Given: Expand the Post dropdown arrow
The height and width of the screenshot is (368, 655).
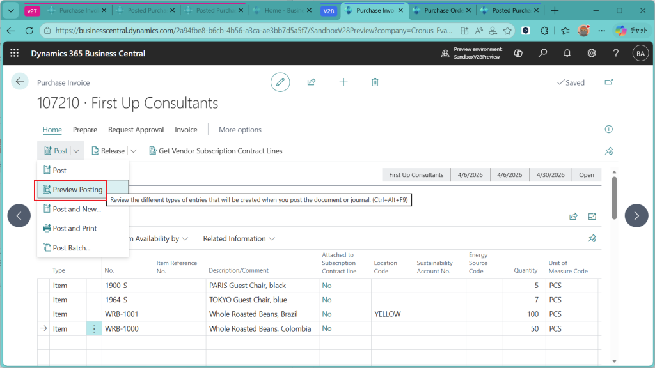Looking at the screenshot, I should click(77, 151).
